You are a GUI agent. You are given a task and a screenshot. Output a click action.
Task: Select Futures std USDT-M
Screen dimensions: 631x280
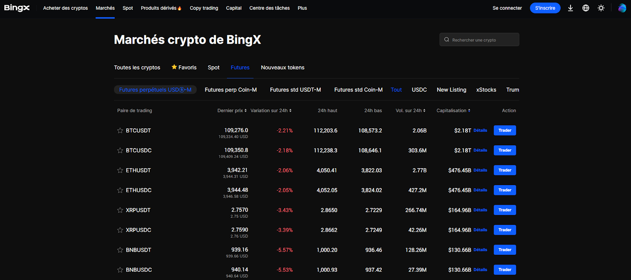click(x=295, y=90)
